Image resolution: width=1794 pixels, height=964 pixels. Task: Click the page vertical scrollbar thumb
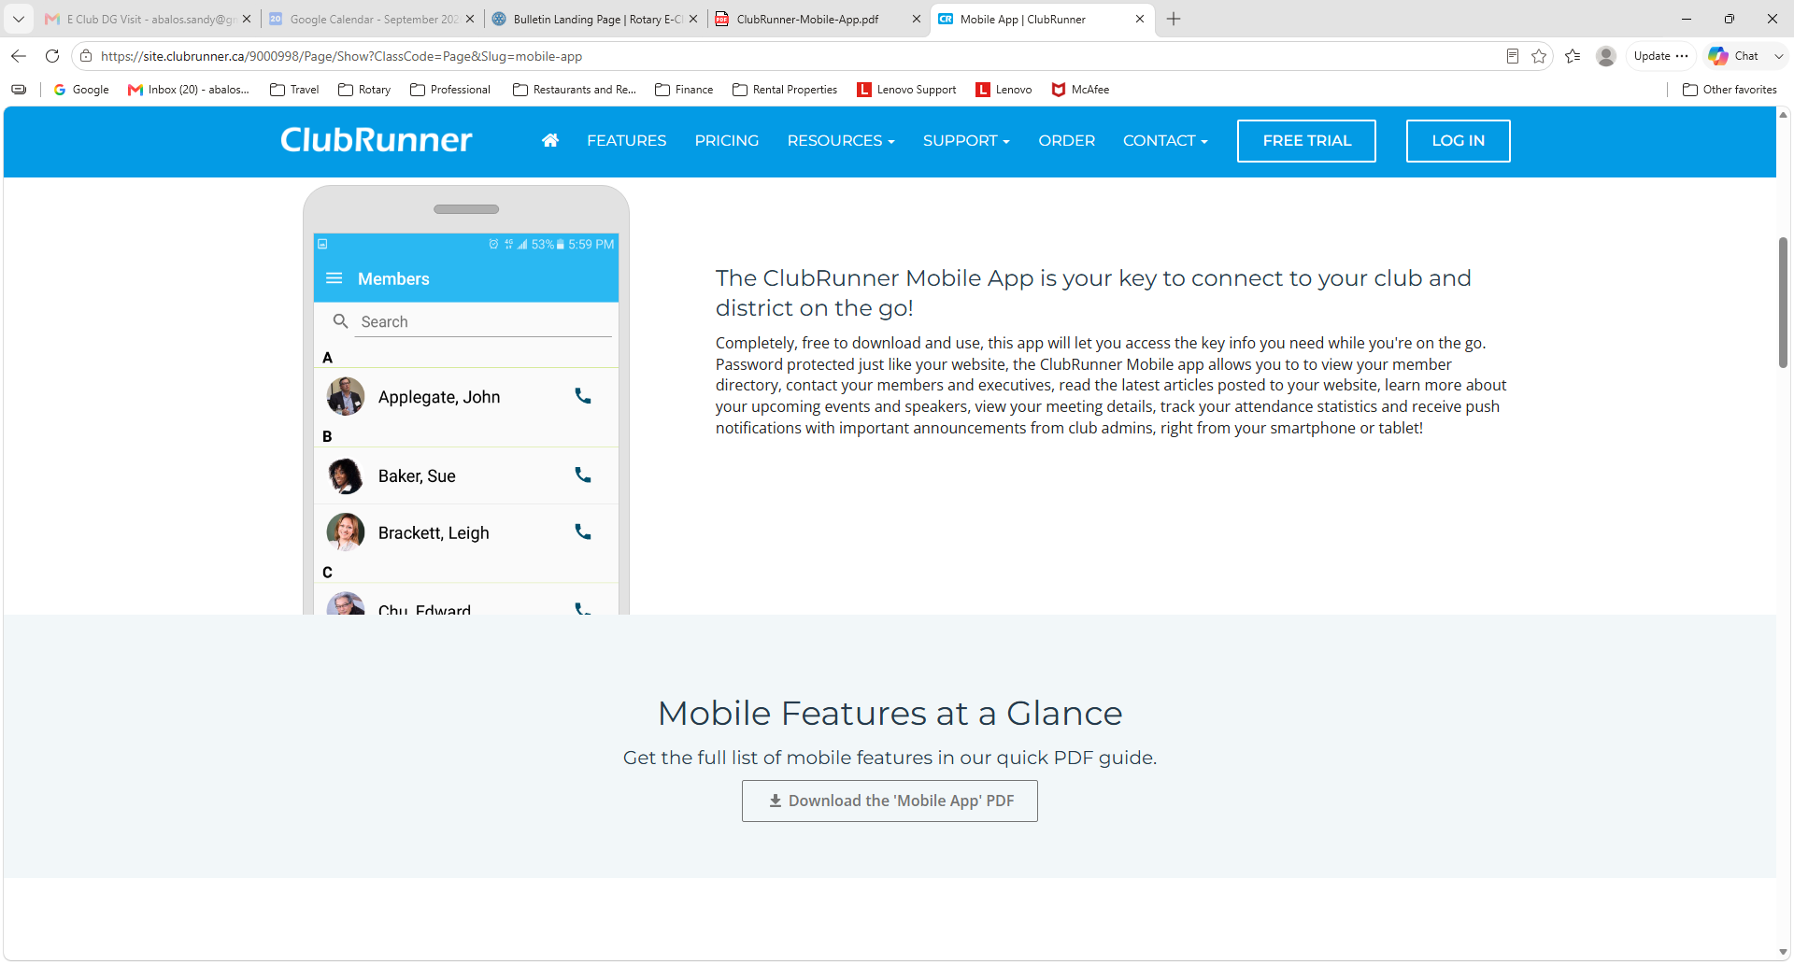coord(1783,303)
